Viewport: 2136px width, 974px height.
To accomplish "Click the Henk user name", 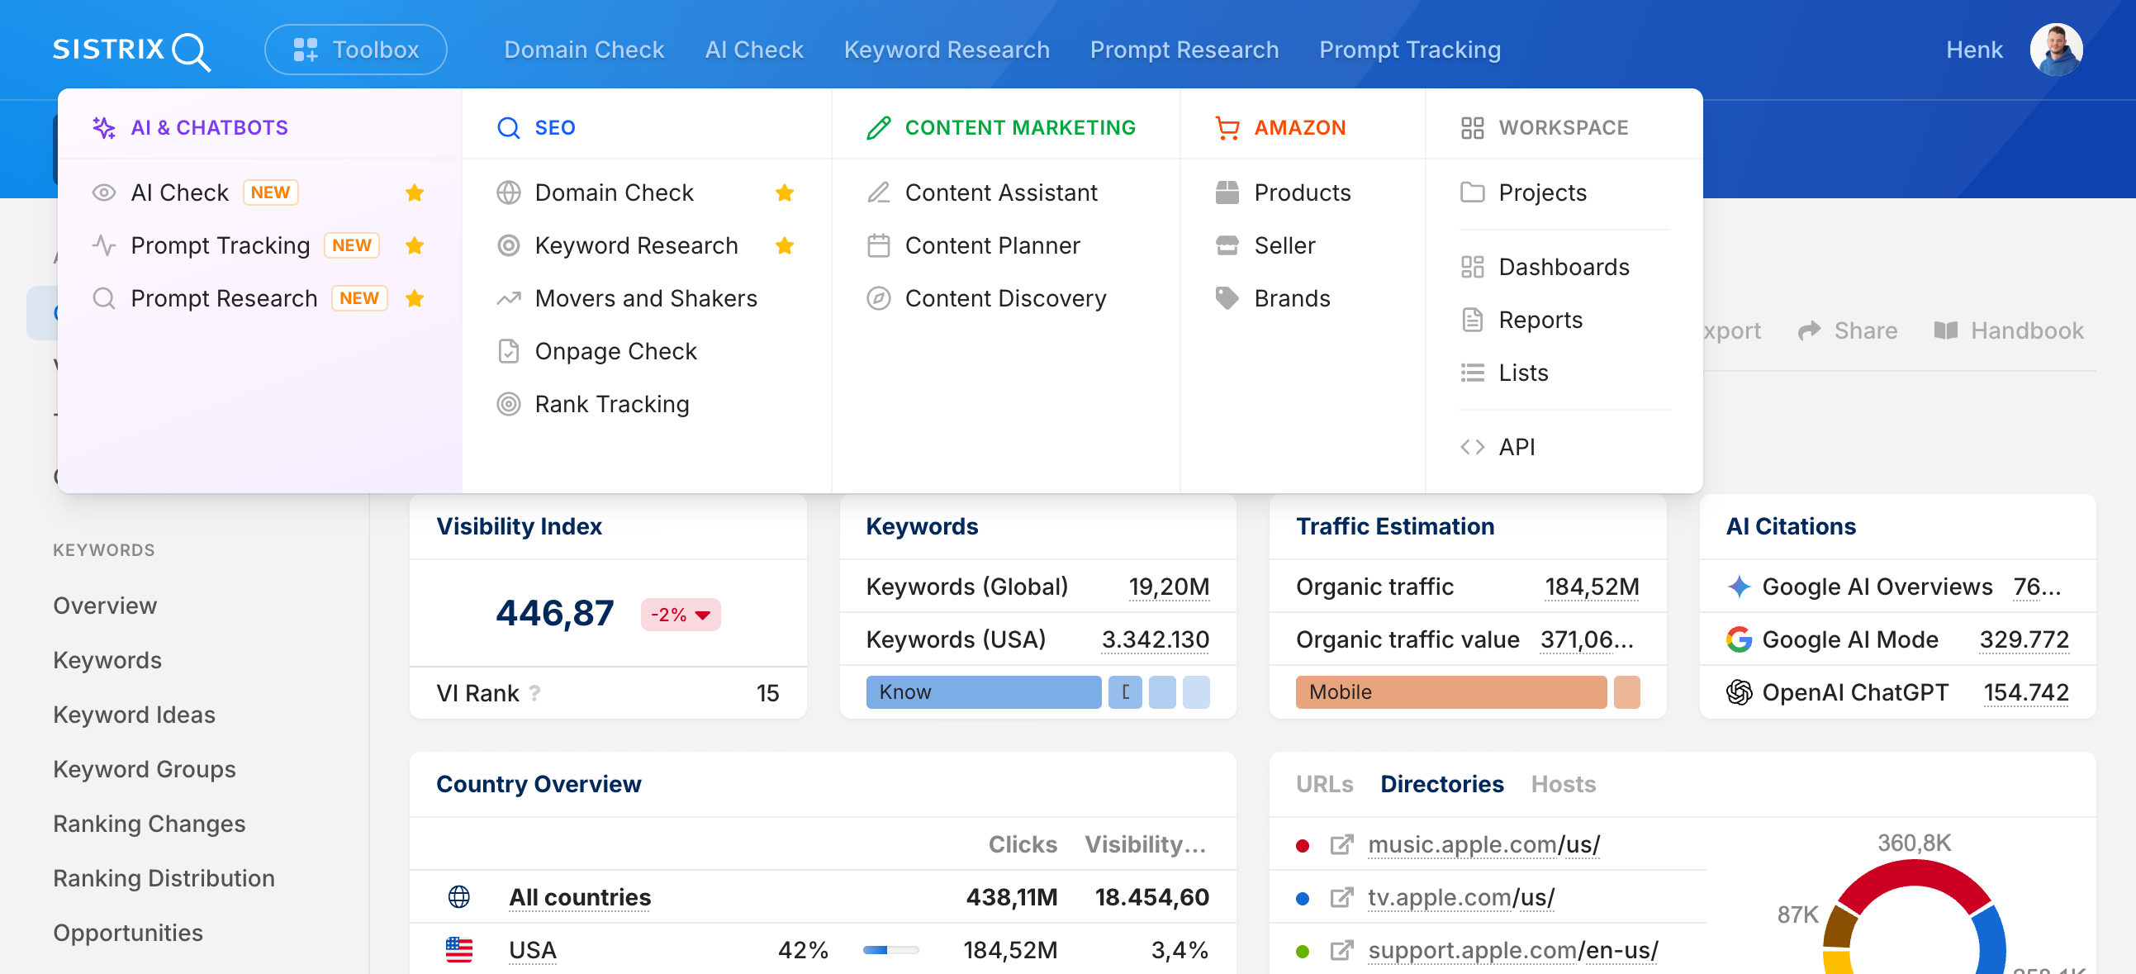I will 1973,50.
